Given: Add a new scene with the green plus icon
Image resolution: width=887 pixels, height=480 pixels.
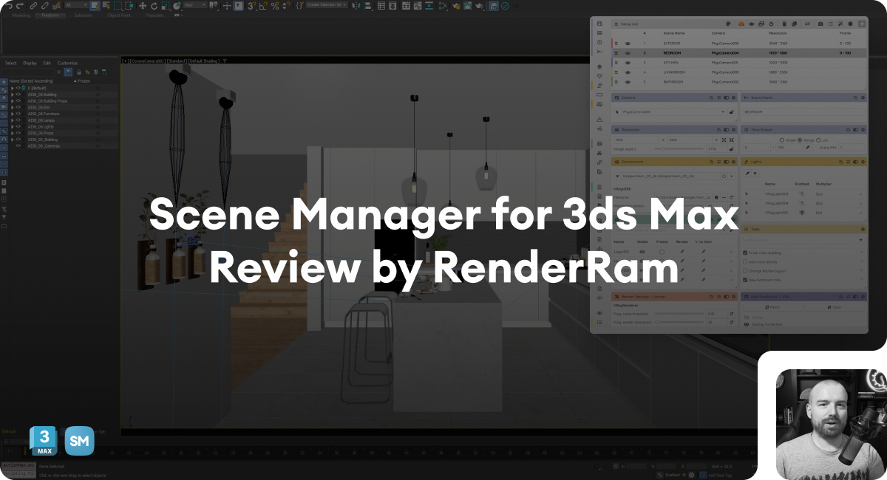Looking at the screenshot, I should [x=863, y=24].
